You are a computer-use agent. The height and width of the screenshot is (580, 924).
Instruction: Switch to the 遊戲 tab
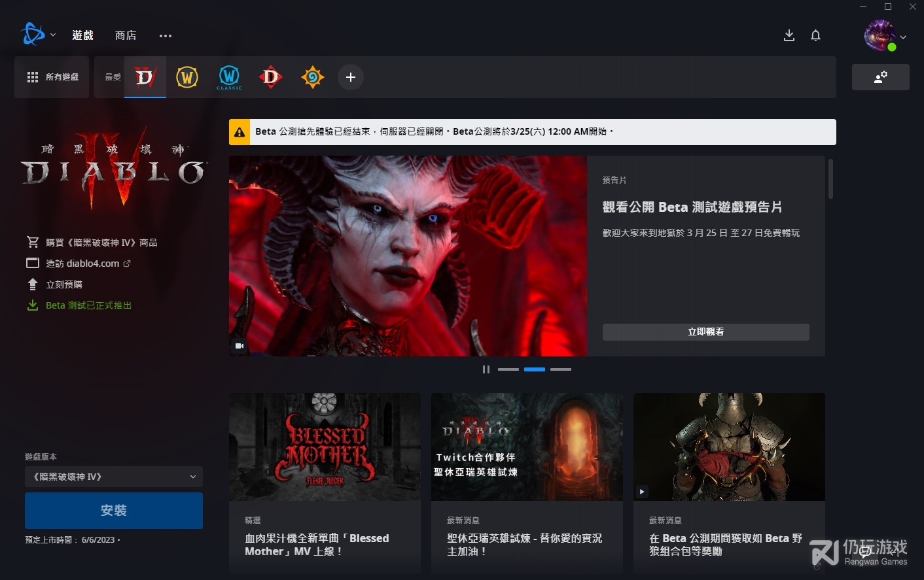83,35
